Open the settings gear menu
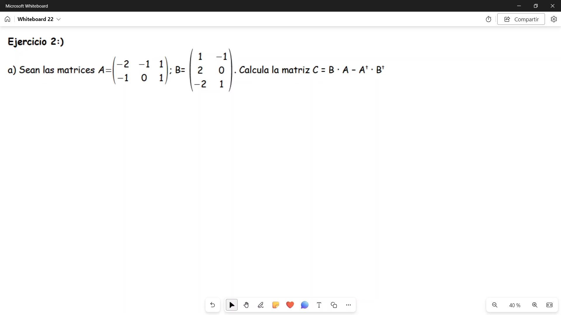 tap(553, 19)
